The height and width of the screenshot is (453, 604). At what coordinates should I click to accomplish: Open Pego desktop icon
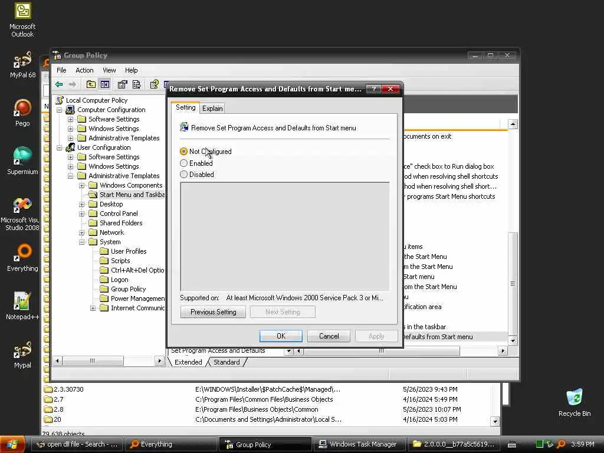click(x=22, y=113)
